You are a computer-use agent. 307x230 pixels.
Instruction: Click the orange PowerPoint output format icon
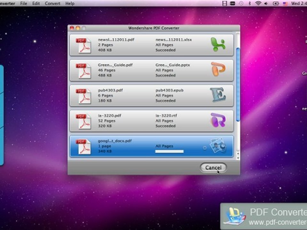[x=218, y=69]
